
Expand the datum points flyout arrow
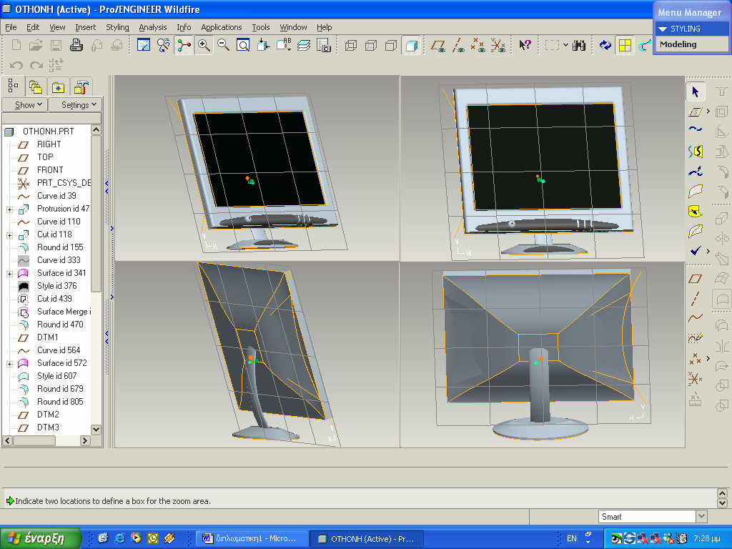(x=708, y=359)
